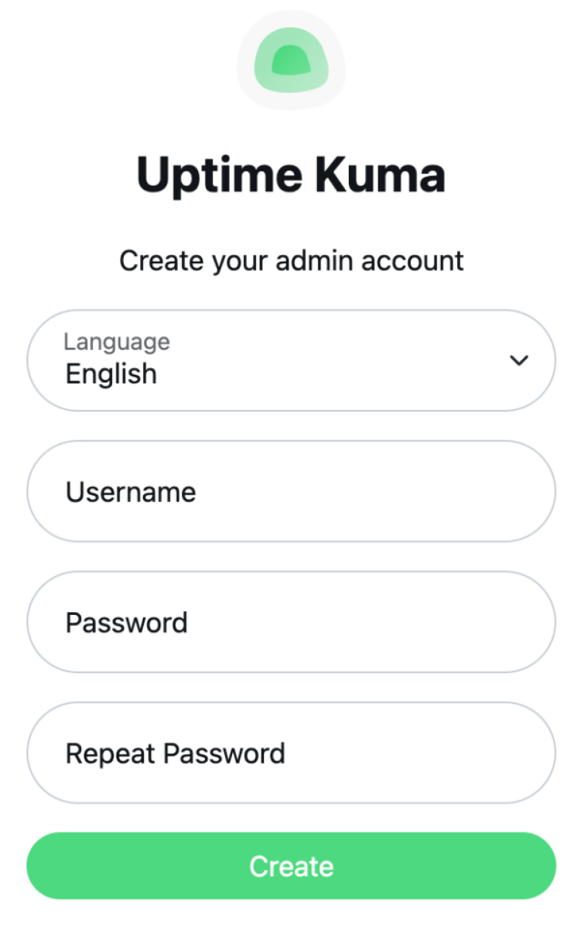Click the Uptime Kuma logo icon
Viewport: 581px width, 932px height.
290,60
